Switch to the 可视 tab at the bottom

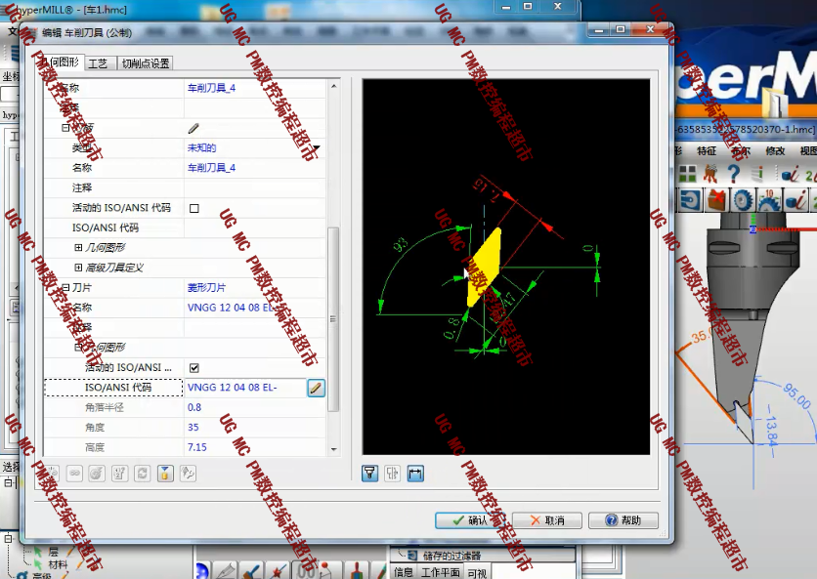[x=476, y=573]
